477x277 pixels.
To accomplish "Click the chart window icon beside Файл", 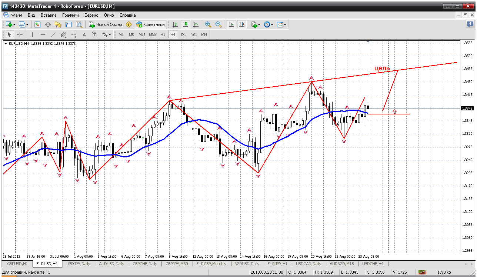I will pyautogui.click(x=6, y=15).
